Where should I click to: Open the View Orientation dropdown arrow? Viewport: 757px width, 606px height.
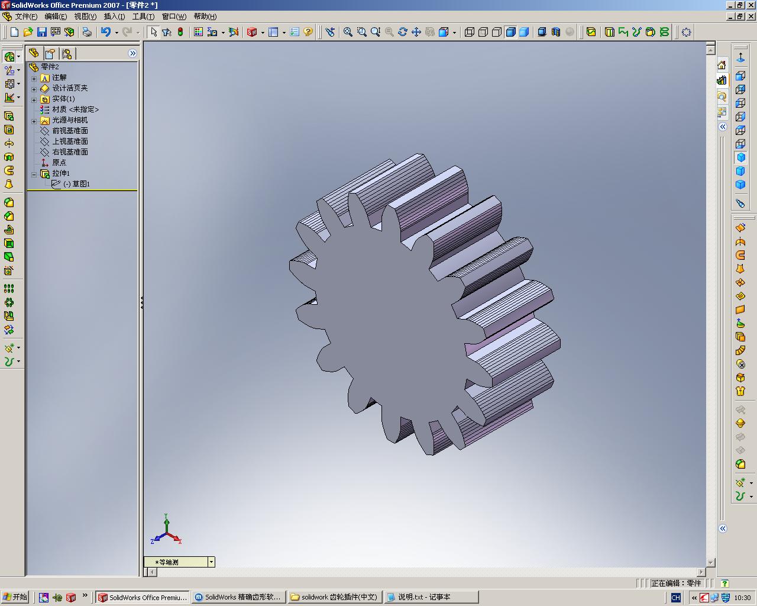[454, 32]
